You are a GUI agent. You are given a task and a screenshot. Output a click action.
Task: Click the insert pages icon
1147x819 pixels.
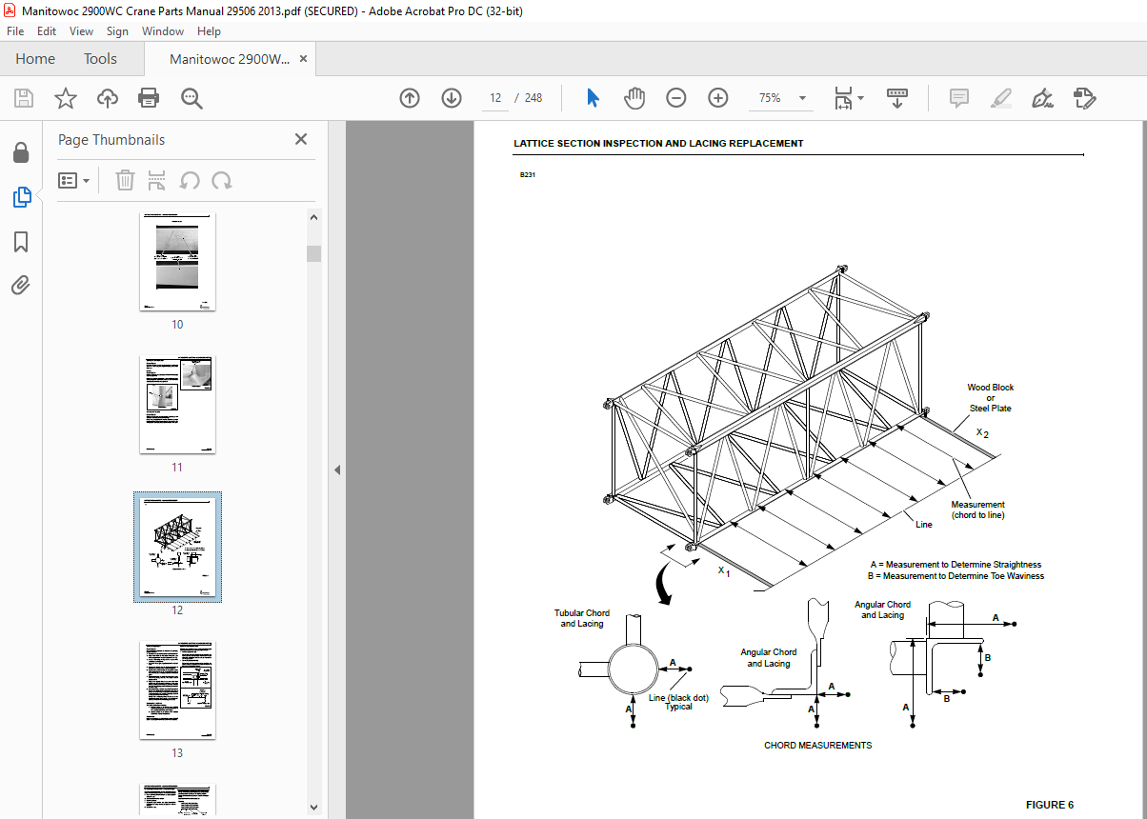coord(157,180)
